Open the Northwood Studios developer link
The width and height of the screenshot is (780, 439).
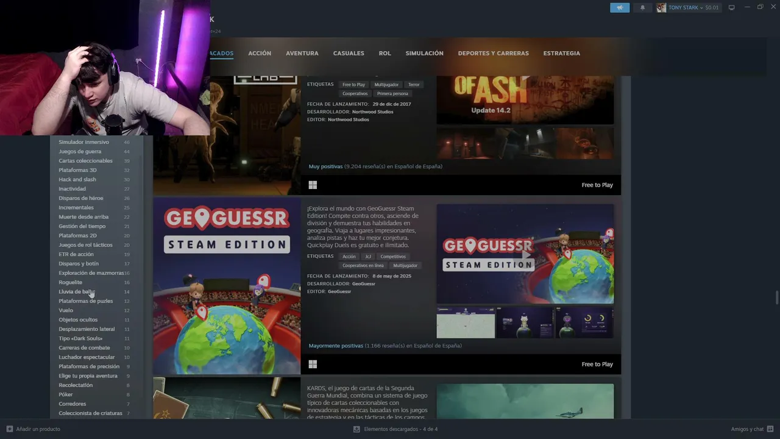373,112
